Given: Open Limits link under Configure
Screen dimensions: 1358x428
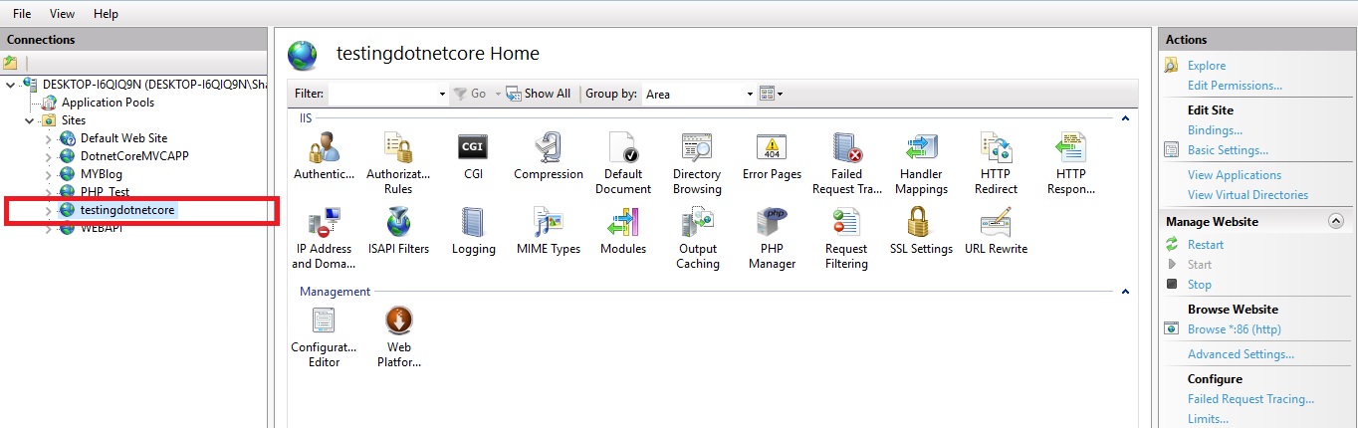Looking at the screenshot, I should [1208, 419].
